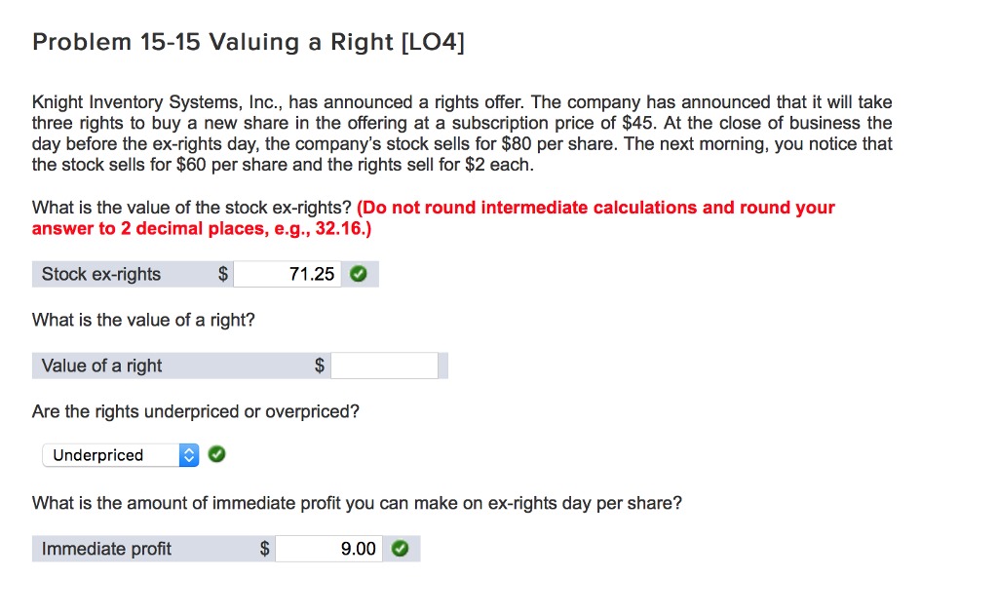Click the dollar sign in the Stock ex-rights row
Viewport: 998px width, 616px height.
pos(223,274)
